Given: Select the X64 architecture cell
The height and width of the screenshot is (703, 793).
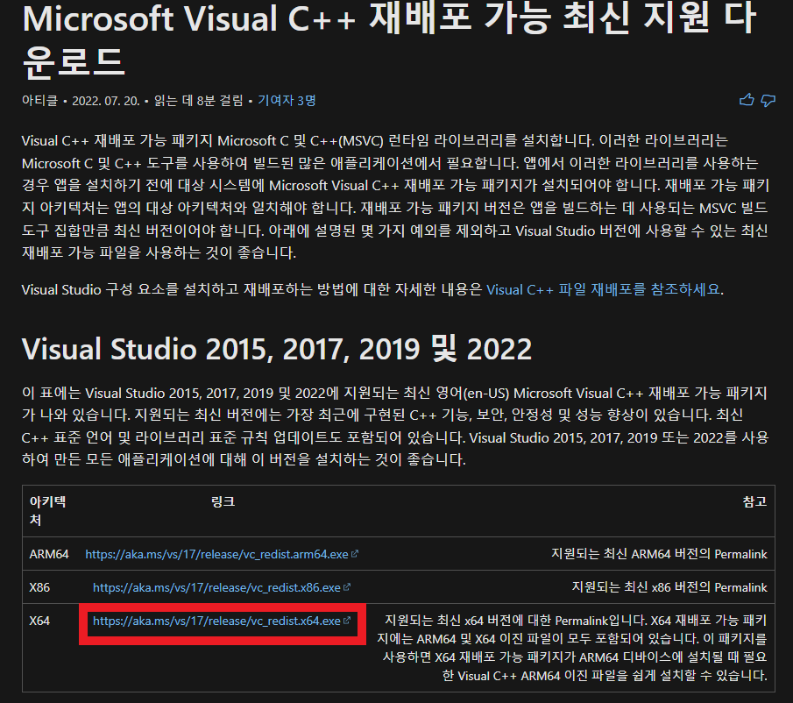Looking at the screenshot, I should [39, 621].
